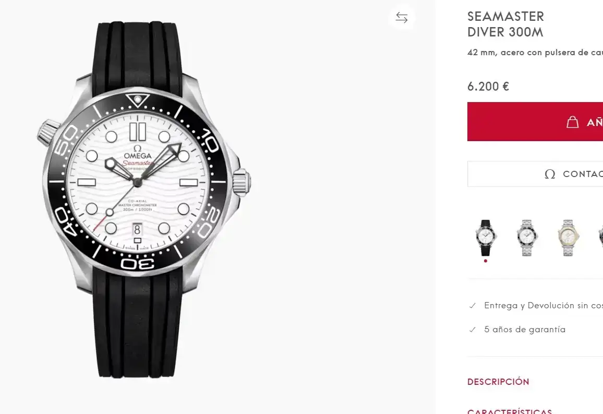The width and height of the screenshot is (603, 414).
Task: Click the Omega symbol in the contact button
Action: click(x=550, y=174)
